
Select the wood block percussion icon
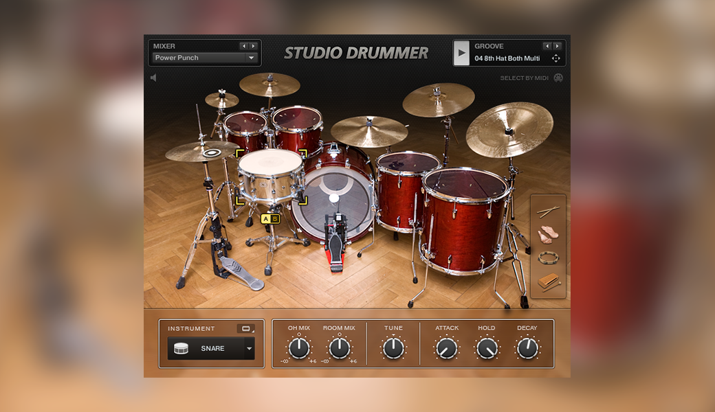(x=548, y=282)
